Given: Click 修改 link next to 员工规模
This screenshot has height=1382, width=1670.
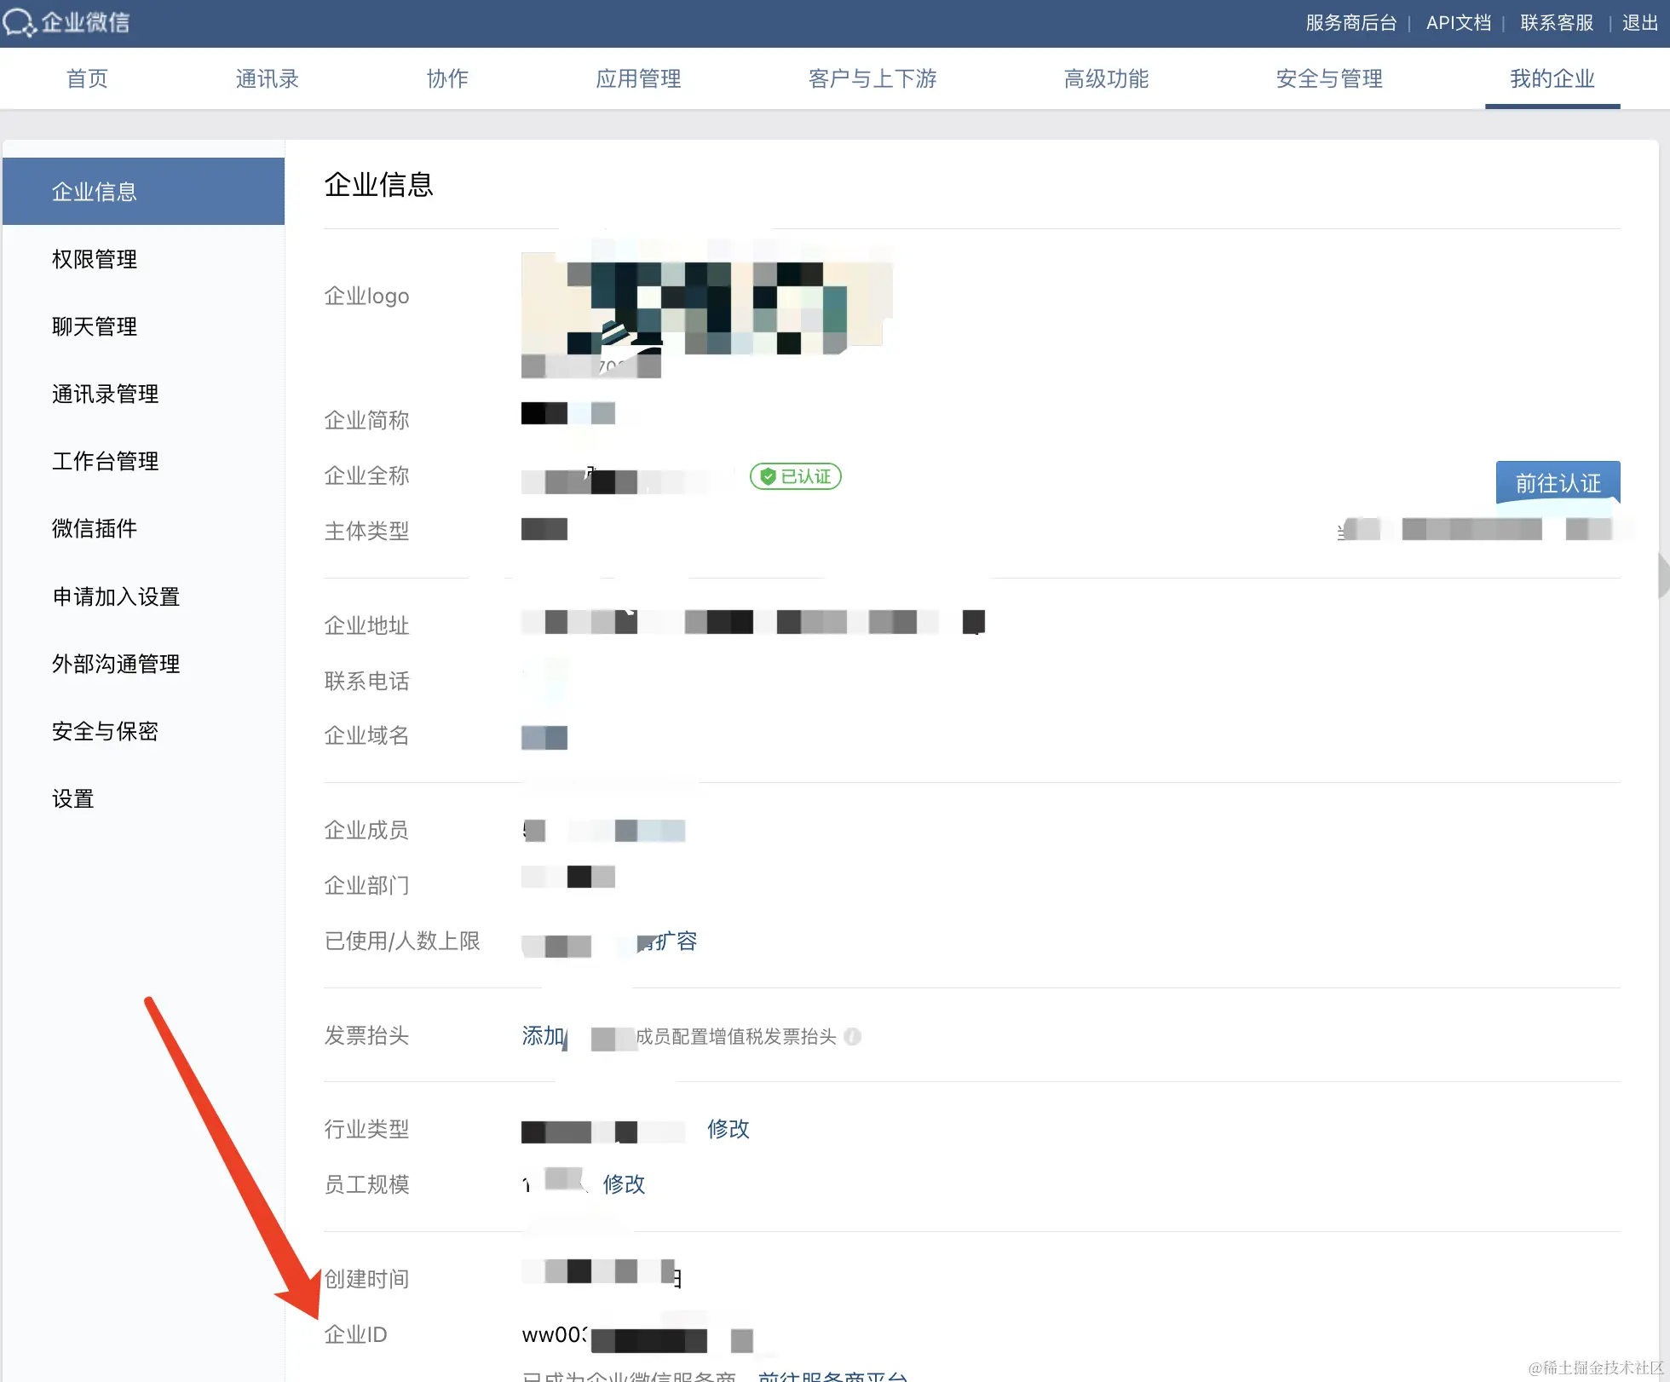Looking at the screenshot, I should [624, 1184].
